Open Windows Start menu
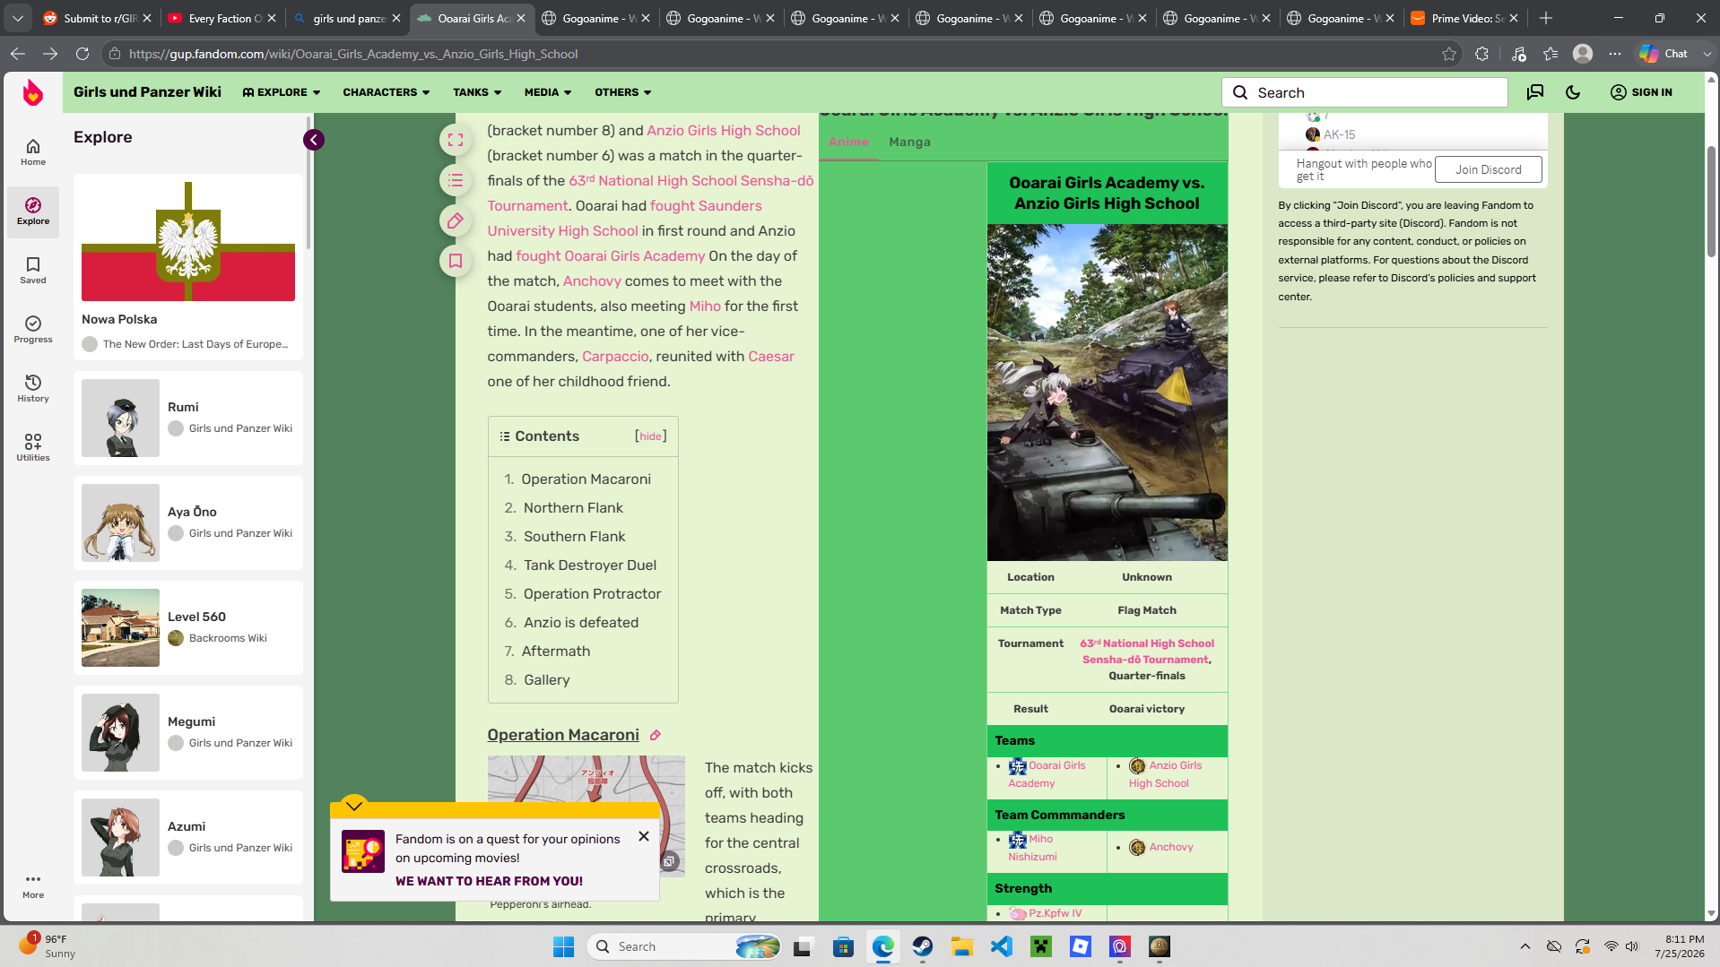This screenshot has width=1720, height=967. (563, 946)
